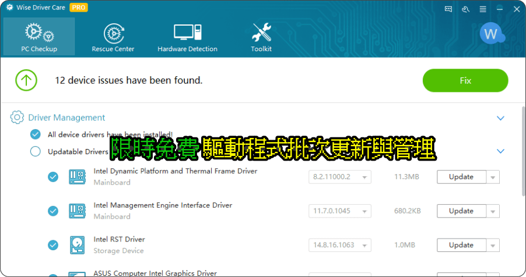Collapse the Updatable Drivers list chevron
Screen dimensions: 526x277
(500, 151)
